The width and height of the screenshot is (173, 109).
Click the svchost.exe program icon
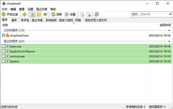(x=7, y=56)
